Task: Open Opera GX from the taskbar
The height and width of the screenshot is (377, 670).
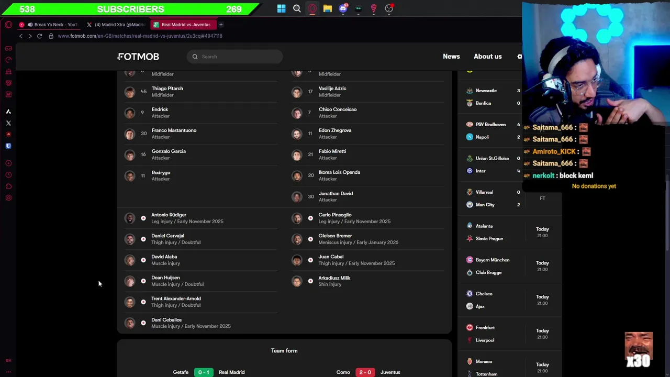Action: pyautogui.click(x=312, y=8)
